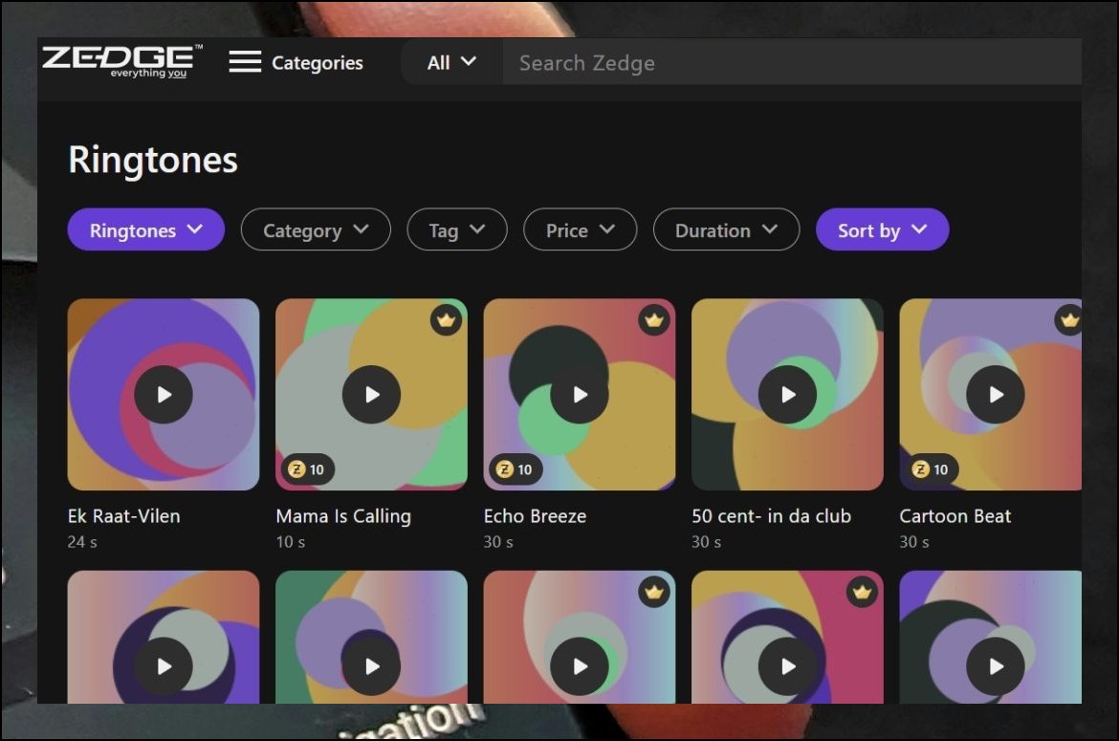The width and height of the screenshot is (1119, 741).
Task: Expand the Category filter
Action: [316, 229]
